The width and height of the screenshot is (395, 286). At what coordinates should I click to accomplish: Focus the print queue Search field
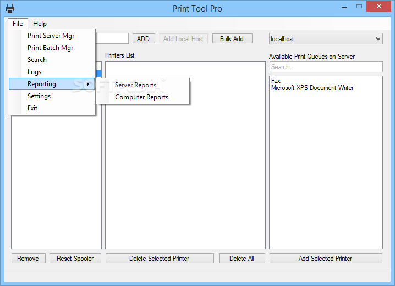pos(326,67)
